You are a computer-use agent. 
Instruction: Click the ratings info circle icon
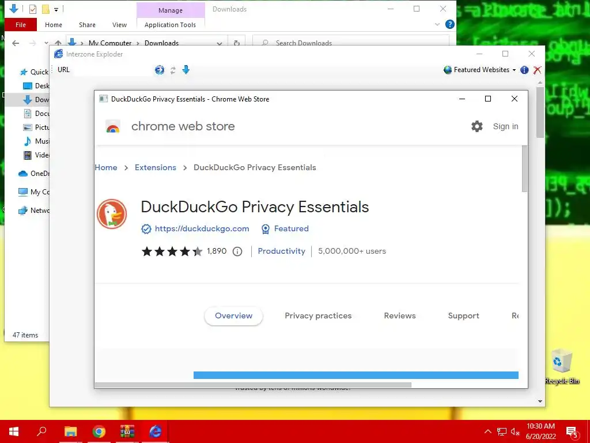pos(237,251)
